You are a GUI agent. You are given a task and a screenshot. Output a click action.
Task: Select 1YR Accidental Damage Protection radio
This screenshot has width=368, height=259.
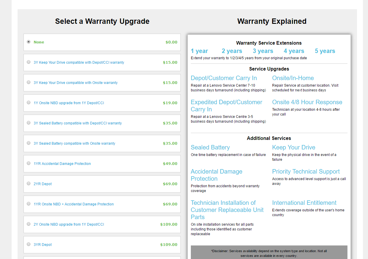[29, 163]
